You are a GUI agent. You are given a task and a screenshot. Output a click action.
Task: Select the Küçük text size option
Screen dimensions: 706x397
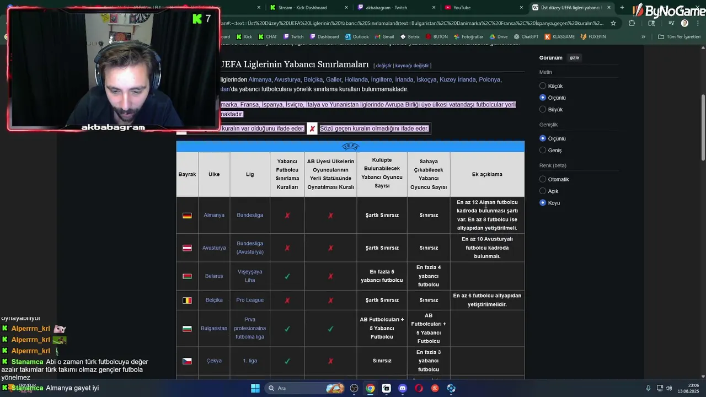coord(543,86)
